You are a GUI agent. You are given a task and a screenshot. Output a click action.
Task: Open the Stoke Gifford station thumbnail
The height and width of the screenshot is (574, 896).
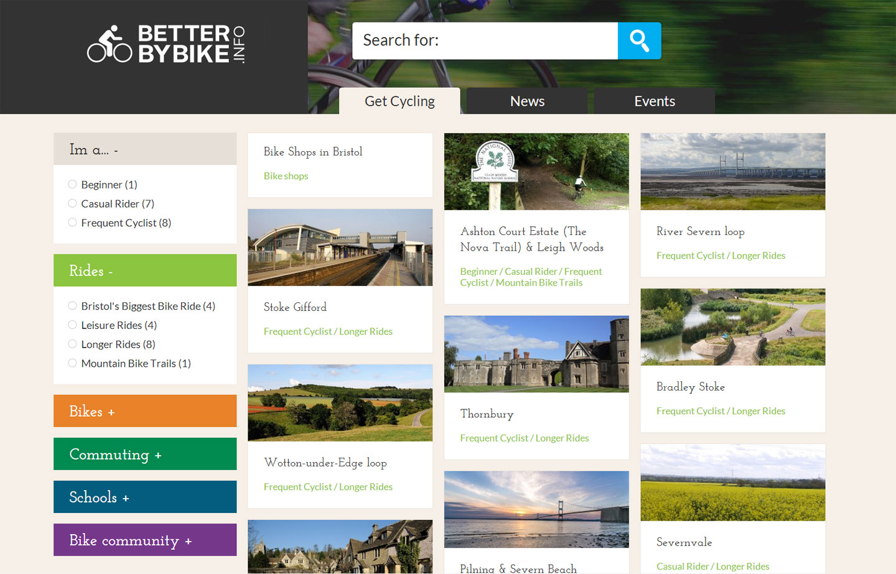click(340, 248)
